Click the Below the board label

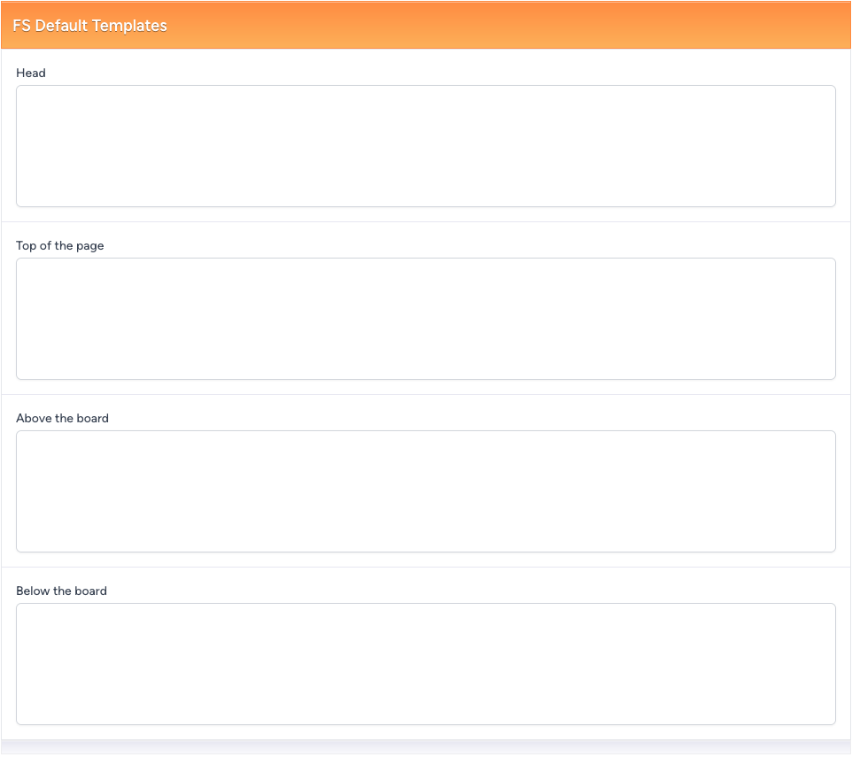pos(61,591)
